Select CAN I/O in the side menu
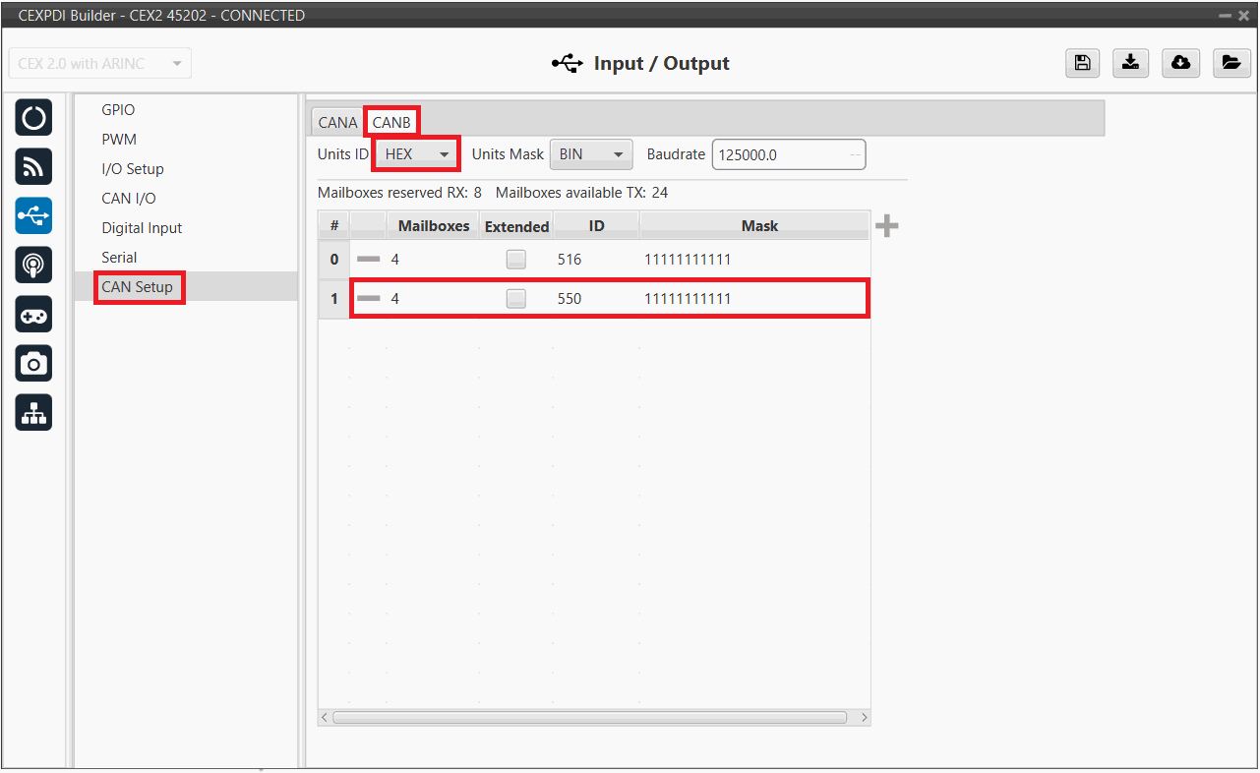 [129, 199]
